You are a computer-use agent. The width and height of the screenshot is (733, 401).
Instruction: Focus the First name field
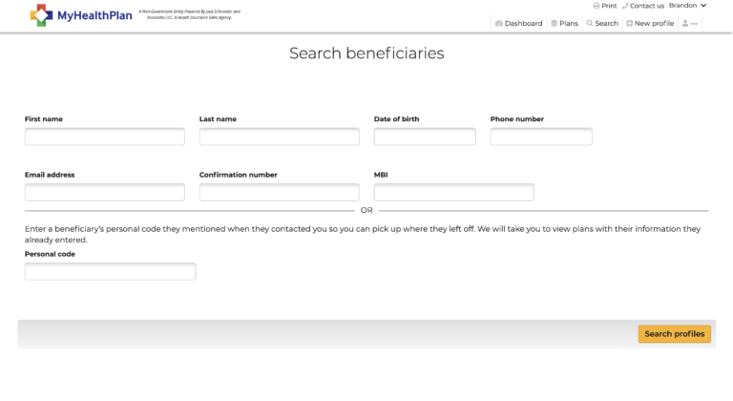tap(105, 137)
